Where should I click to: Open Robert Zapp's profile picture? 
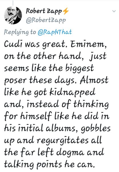(x=13, y=15)
